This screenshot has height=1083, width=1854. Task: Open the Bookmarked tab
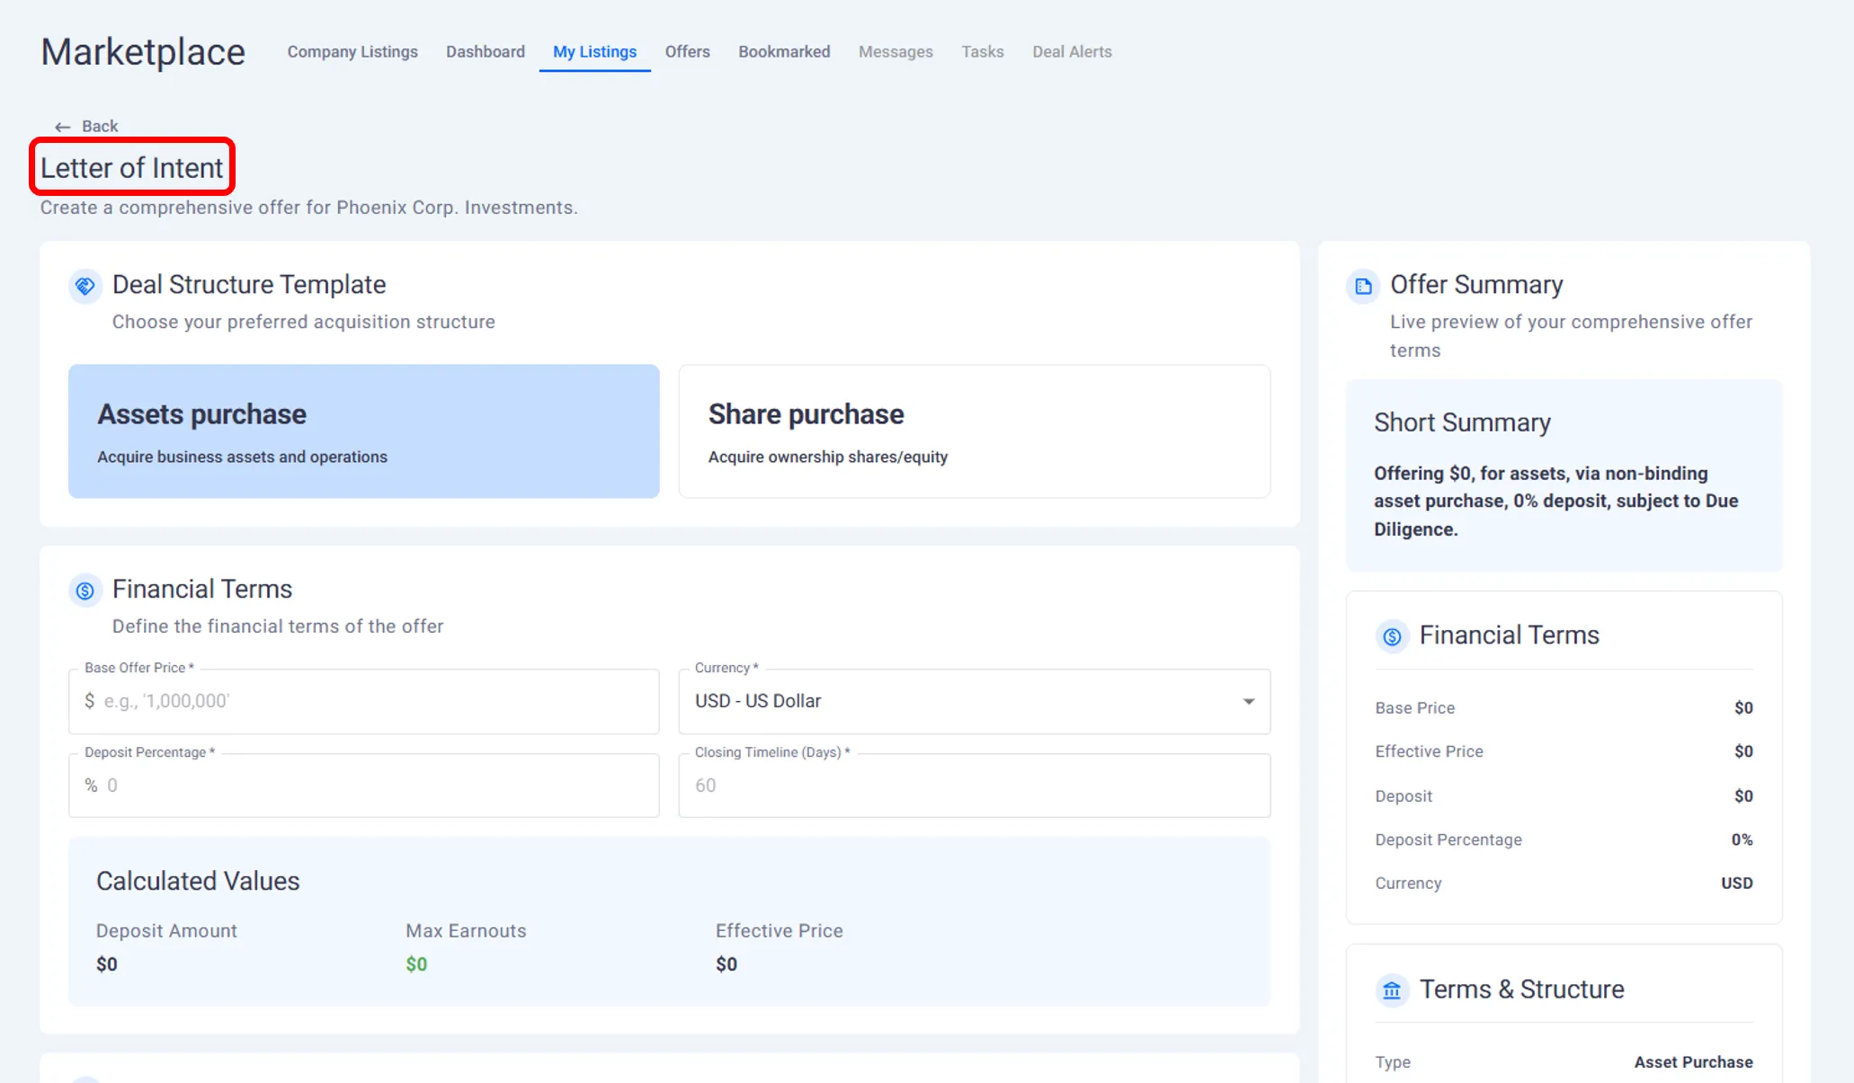784,52
